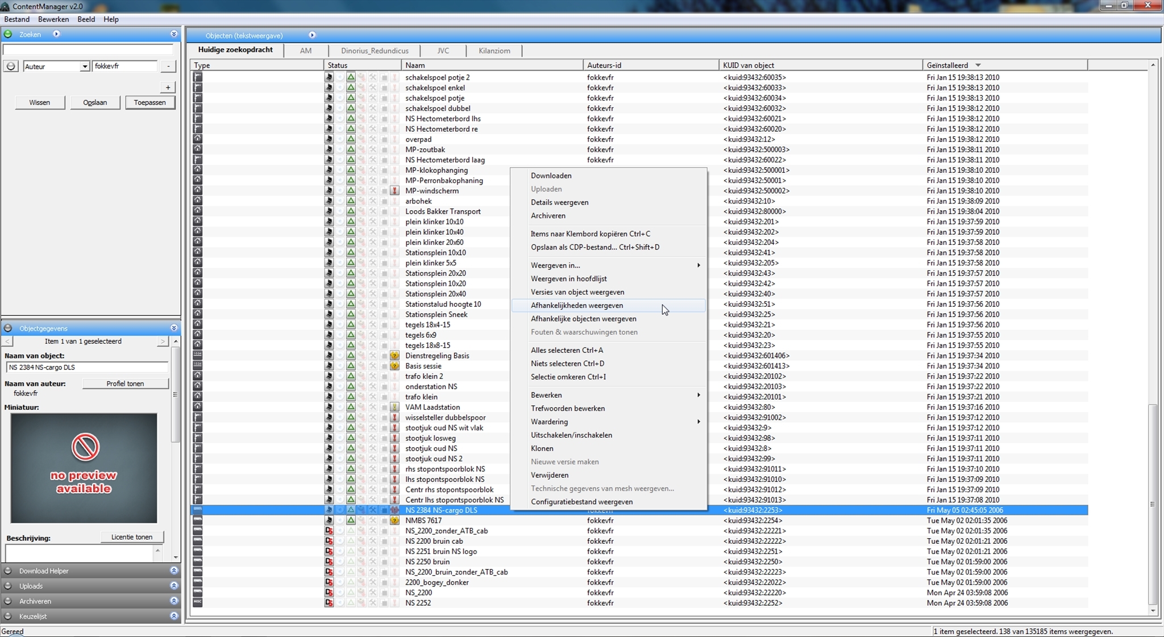1164x637 pixels.
Task: Expand the Keuzelijst panel
Action: point(174,616)
